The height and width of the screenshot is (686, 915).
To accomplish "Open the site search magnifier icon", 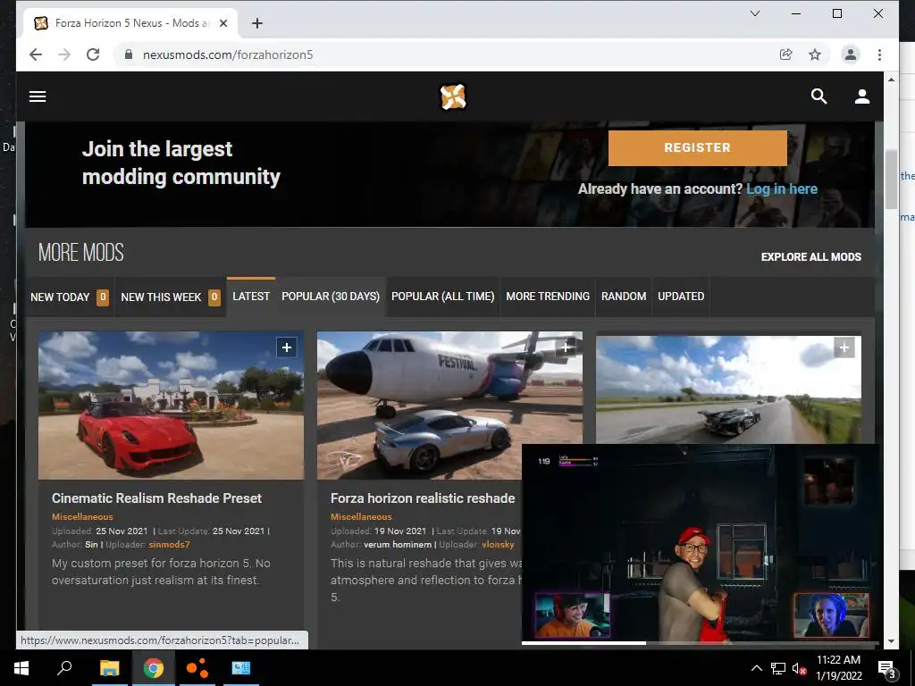I will [x=818, y=96].
